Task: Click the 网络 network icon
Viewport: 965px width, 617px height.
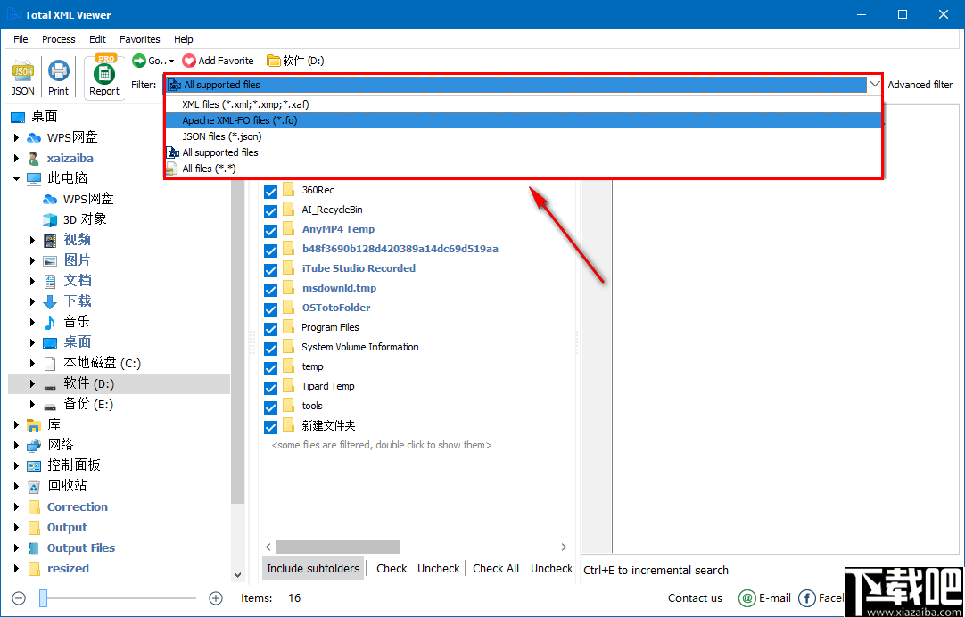Action: coord(34,445)
